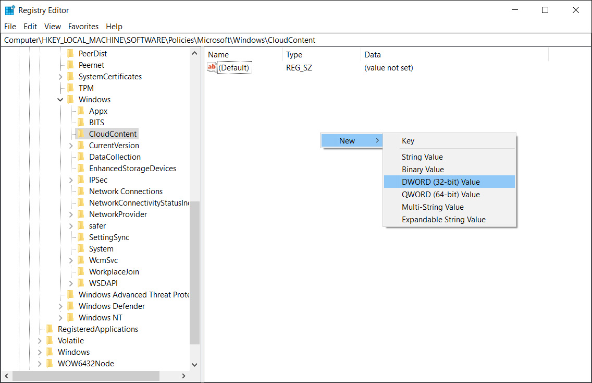Viewport: 592px width, 383px height.
Task: Expand the Volatile key
Action: (x=39, y=341)
